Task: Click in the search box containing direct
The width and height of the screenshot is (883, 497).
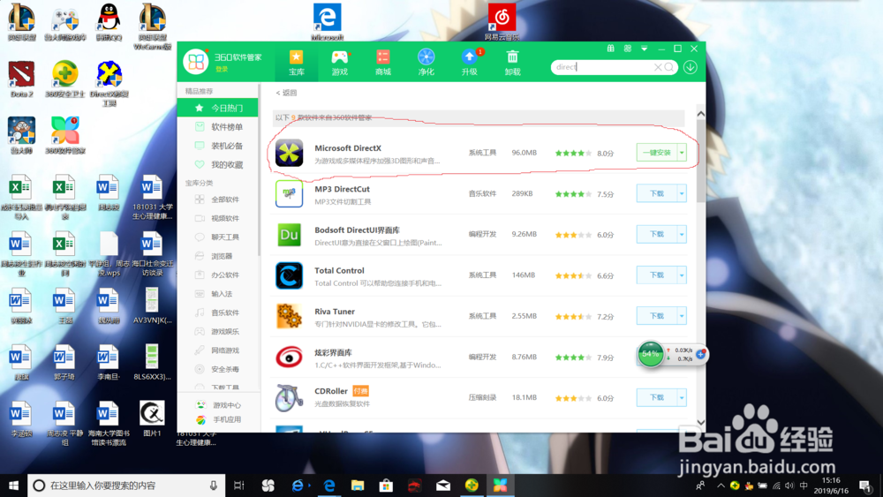Action: [602, 67]
